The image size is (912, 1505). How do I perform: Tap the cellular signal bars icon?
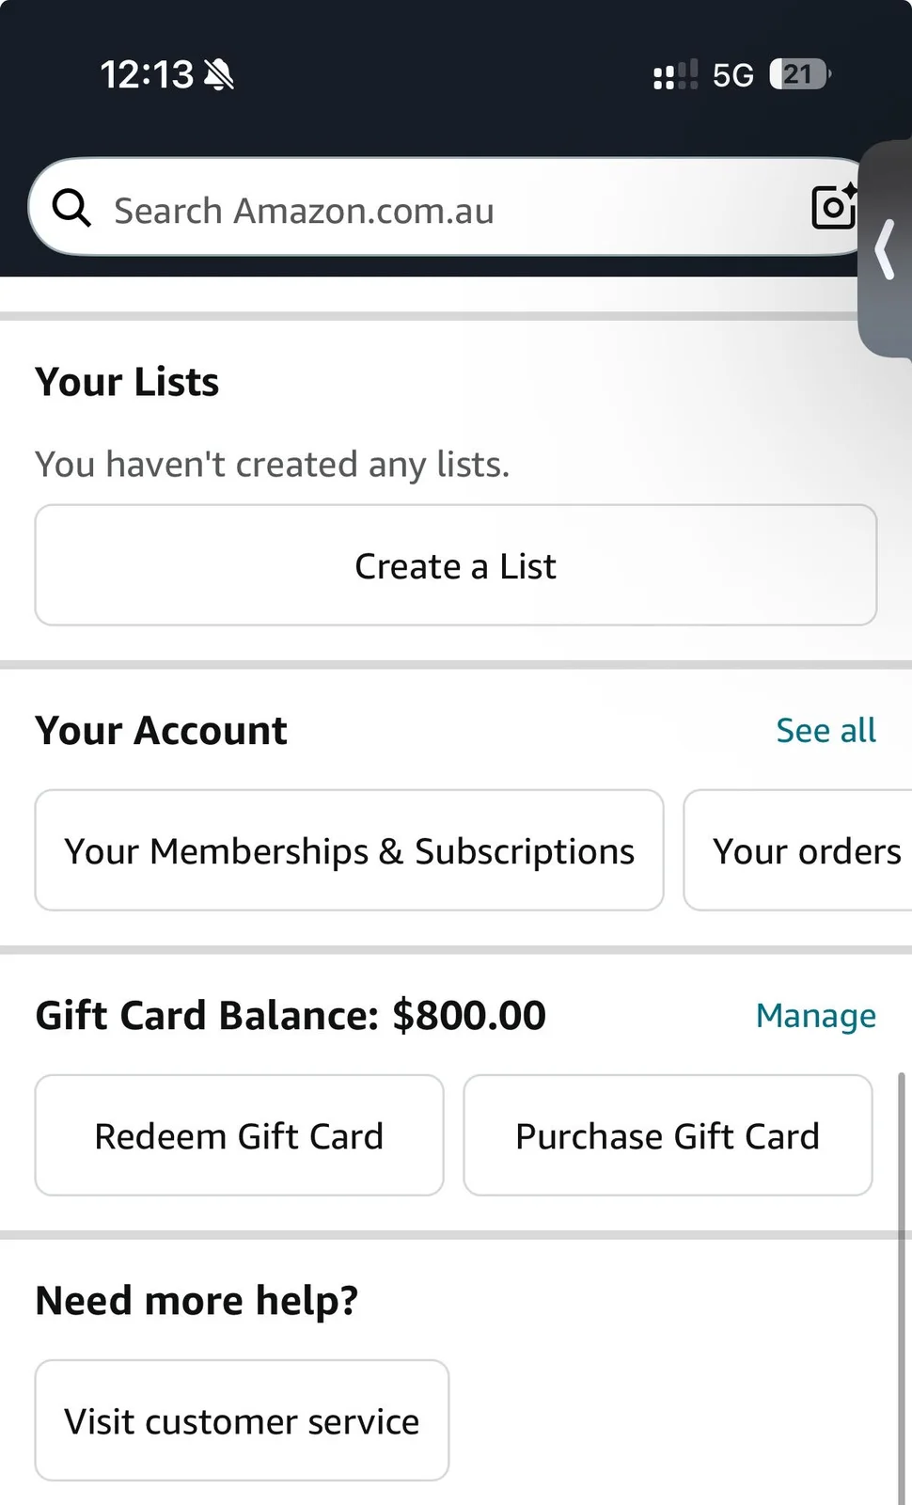(676, 74)
